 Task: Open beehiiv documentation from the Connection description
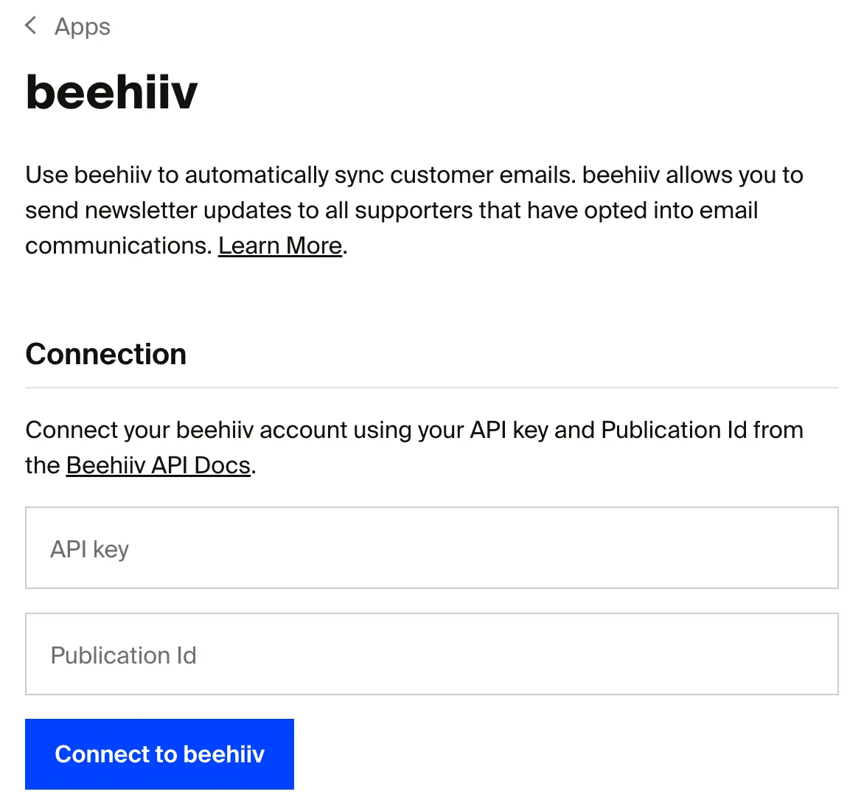point(157,465)
